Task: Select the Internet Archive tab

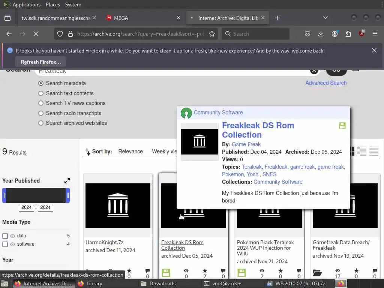Action: pos(228,18)
